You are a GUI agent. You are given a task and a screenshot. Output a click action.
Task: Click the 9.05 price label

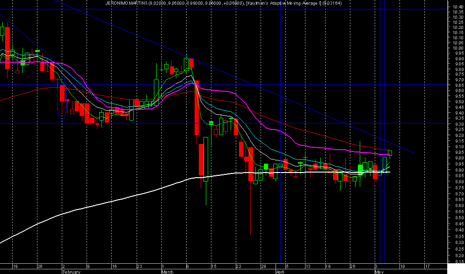pos(459,152)
